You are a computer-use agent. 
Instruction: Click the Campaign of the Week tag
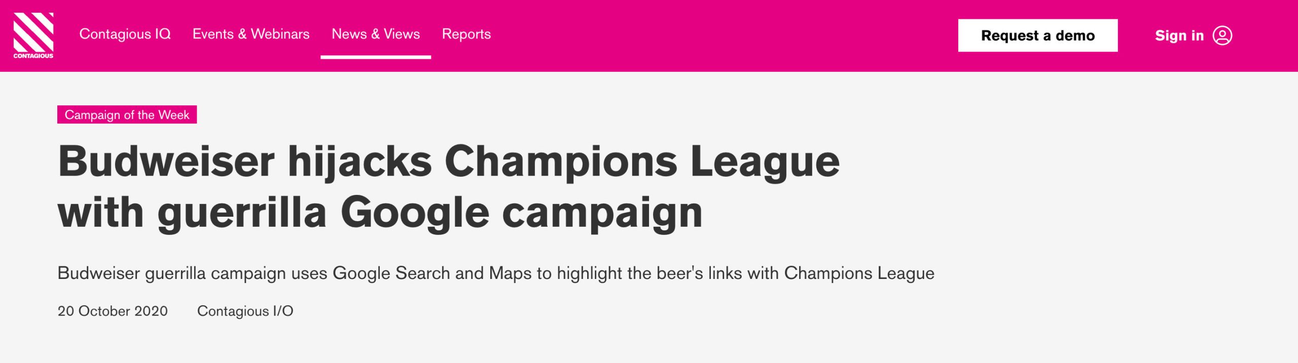127,115
